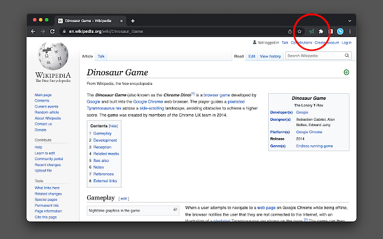Click the search magnifier icon
Screen dimensions: 383x239
[347, 56]
